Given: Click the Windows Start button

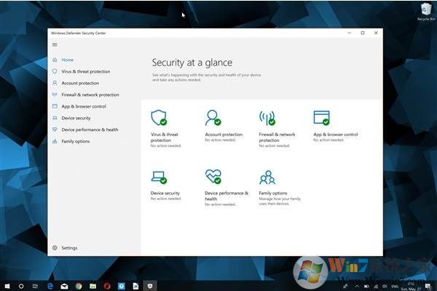Looking at the screenshot, I should tap(7, 285).
